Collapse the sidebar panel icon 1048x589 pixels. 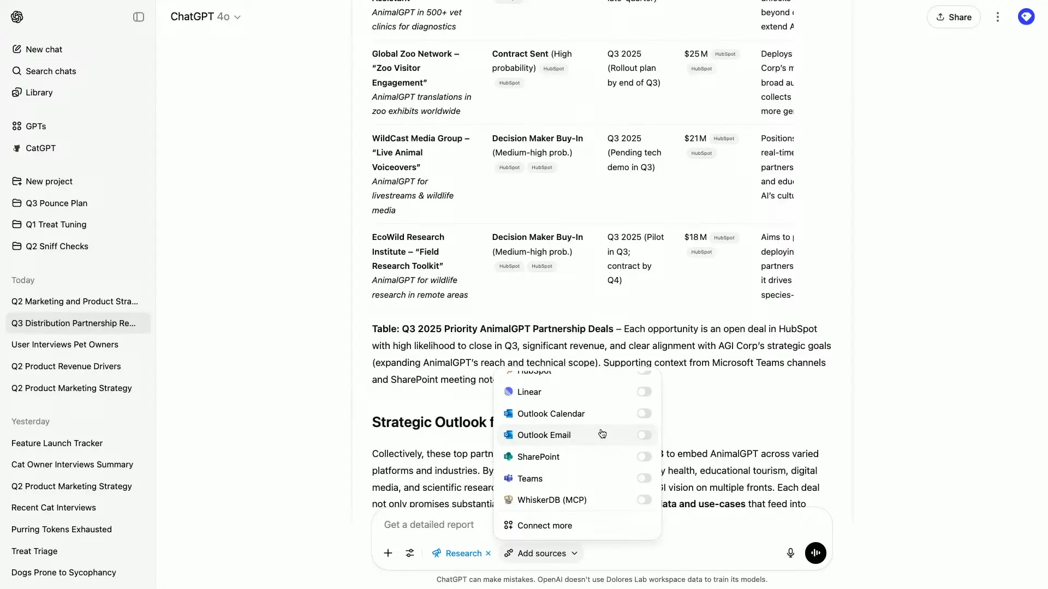point(139,17)
